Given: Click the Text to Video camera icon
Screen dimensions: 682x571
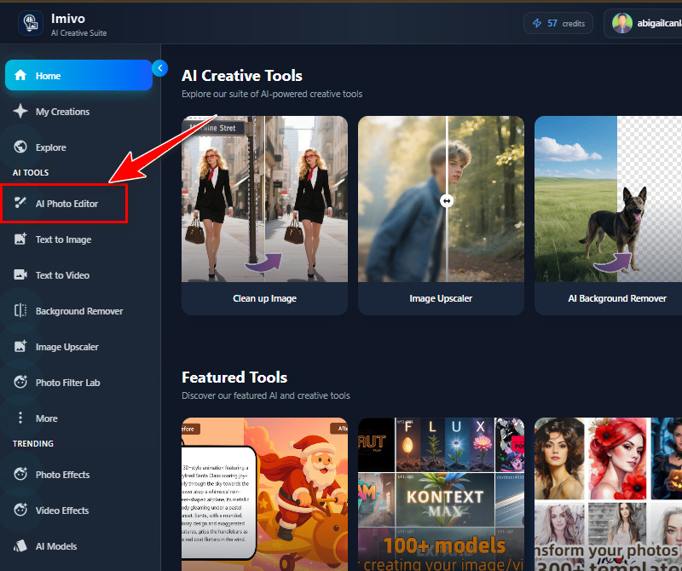Looking at the screenshot, I should click(20, 274).
